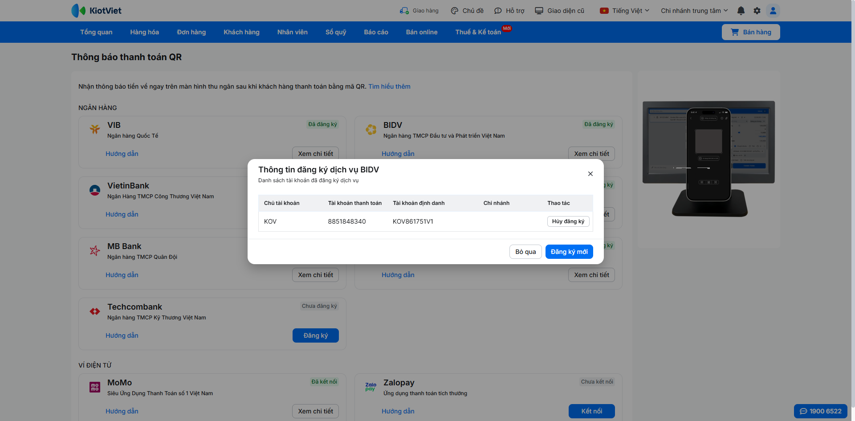Click Đăng ký for Techcombank

[316, 335]
